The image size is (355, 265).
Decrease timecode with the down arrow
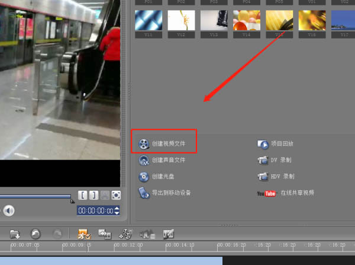click(x=117, y=213)
